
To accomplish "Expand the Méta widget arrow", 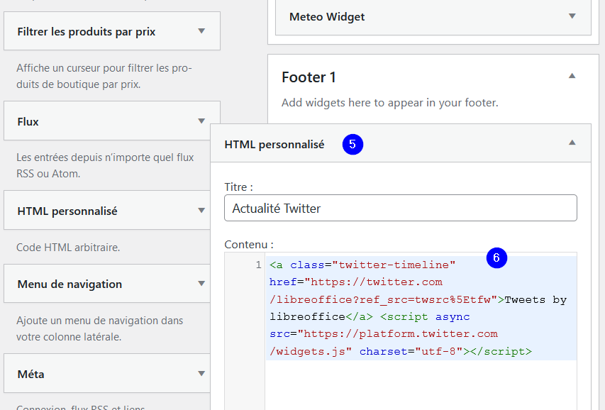I will pyautogui.click(x=201, y=373).
